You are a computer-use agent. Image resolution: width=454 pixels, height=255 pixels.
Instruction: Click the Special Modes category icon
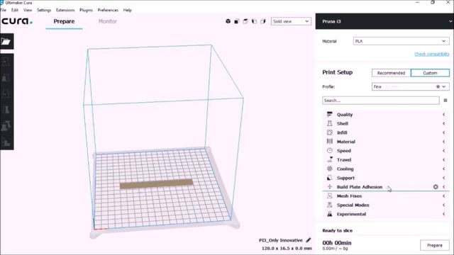(x=329, y=205)
